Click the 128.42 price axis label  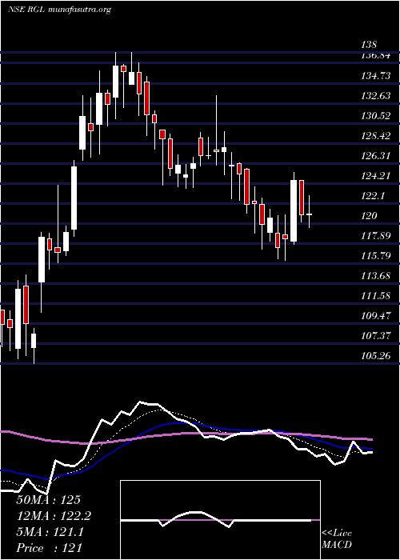click(x=375, y=136)
